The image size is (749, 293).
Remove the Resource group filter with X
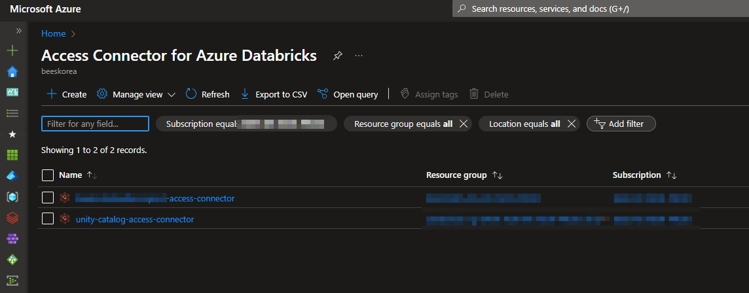(x=463, y=124)
